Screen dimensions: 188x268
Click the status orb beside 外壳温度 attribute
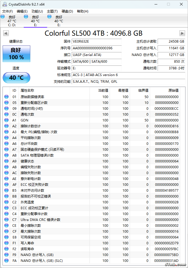point(6,202)
